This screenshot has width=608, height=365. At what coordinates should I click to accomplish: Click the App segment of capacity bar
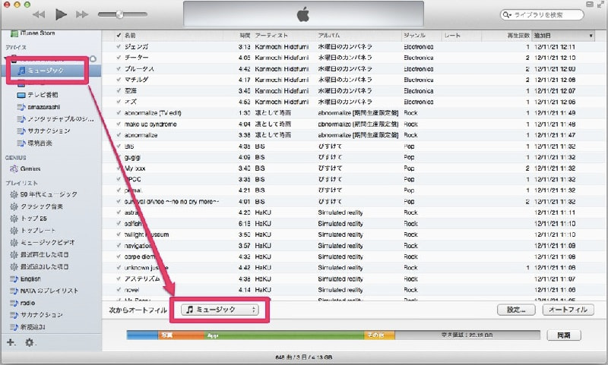click(x=283, y=335)
